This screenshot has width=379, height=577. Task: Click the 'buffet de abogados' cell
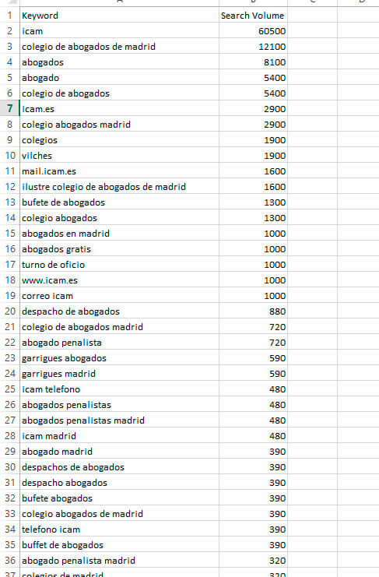pyautogui.click(x=119, y=545)
